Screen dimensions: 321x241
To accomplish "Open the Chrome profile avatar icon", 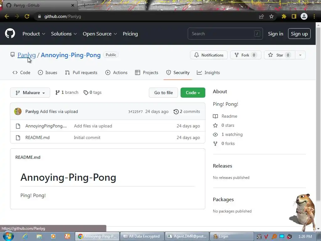I will pos(304,16).
